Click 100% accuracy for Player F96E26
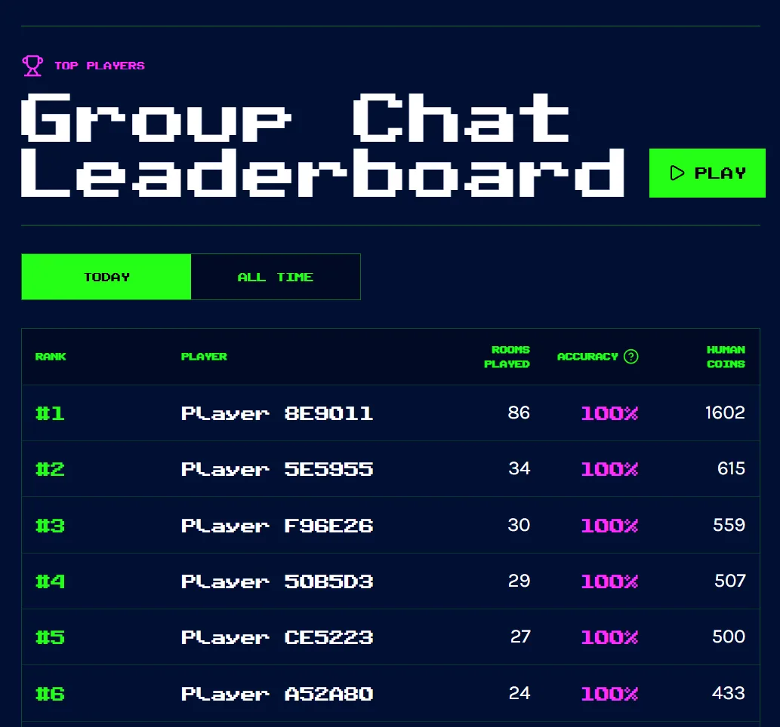Image resolution: width=780 pixels, height=727 pixels. pyautogui.click(x=610, y=525)
